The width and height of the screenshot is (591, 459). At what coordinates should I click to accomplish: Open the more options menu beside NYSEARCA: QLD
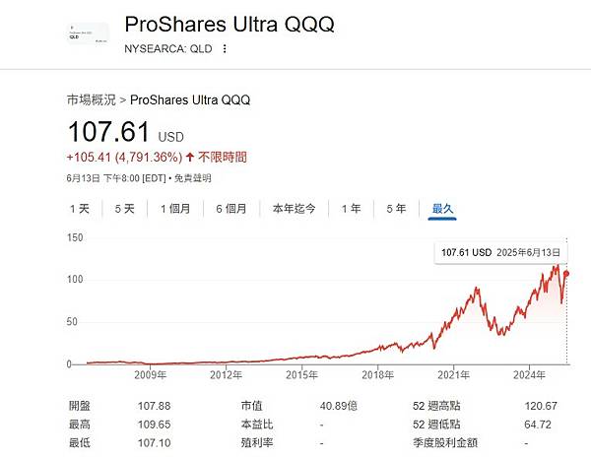225,48
